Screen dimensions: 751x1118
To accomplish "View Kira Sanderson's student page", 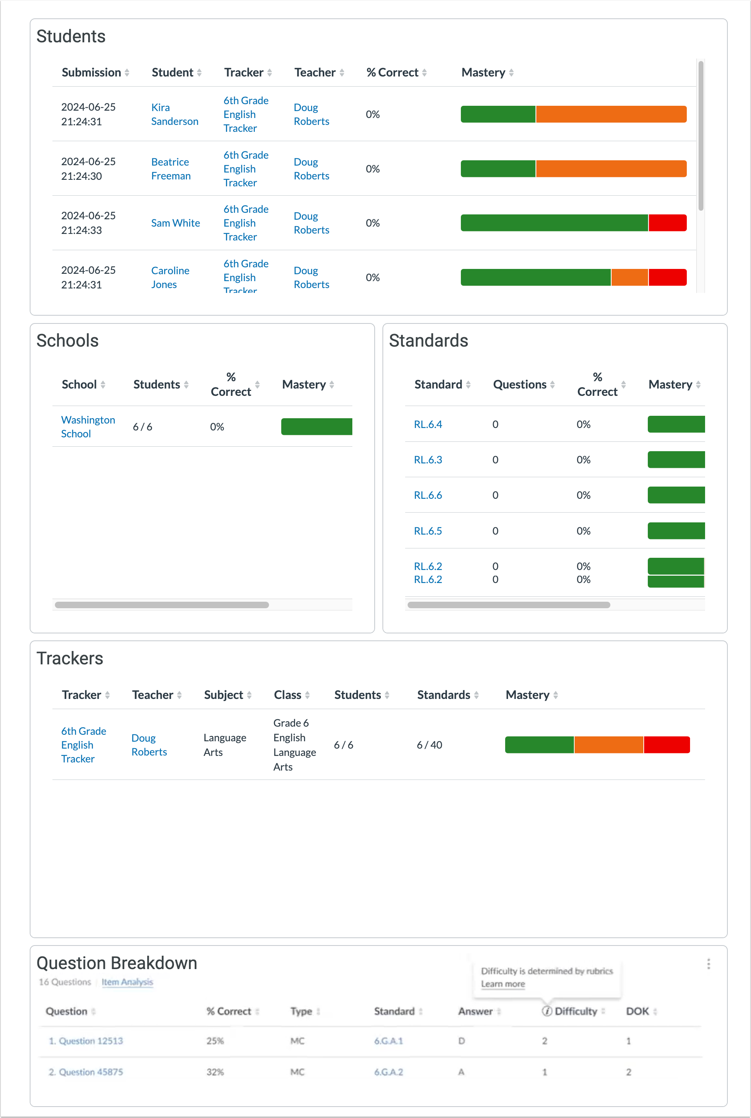I will pos(174,114).
